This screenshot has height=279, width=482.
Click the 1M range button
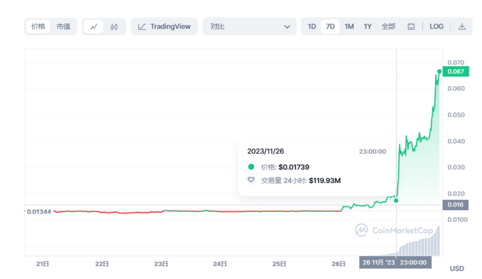tap(349, 26)
